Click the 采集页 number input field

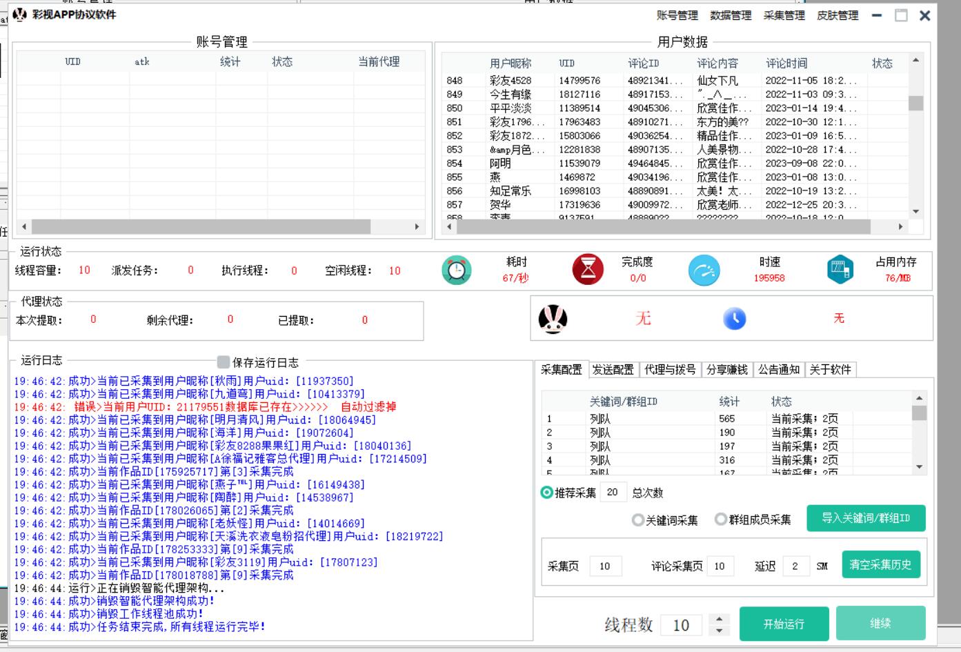click(x=605, y=566)
